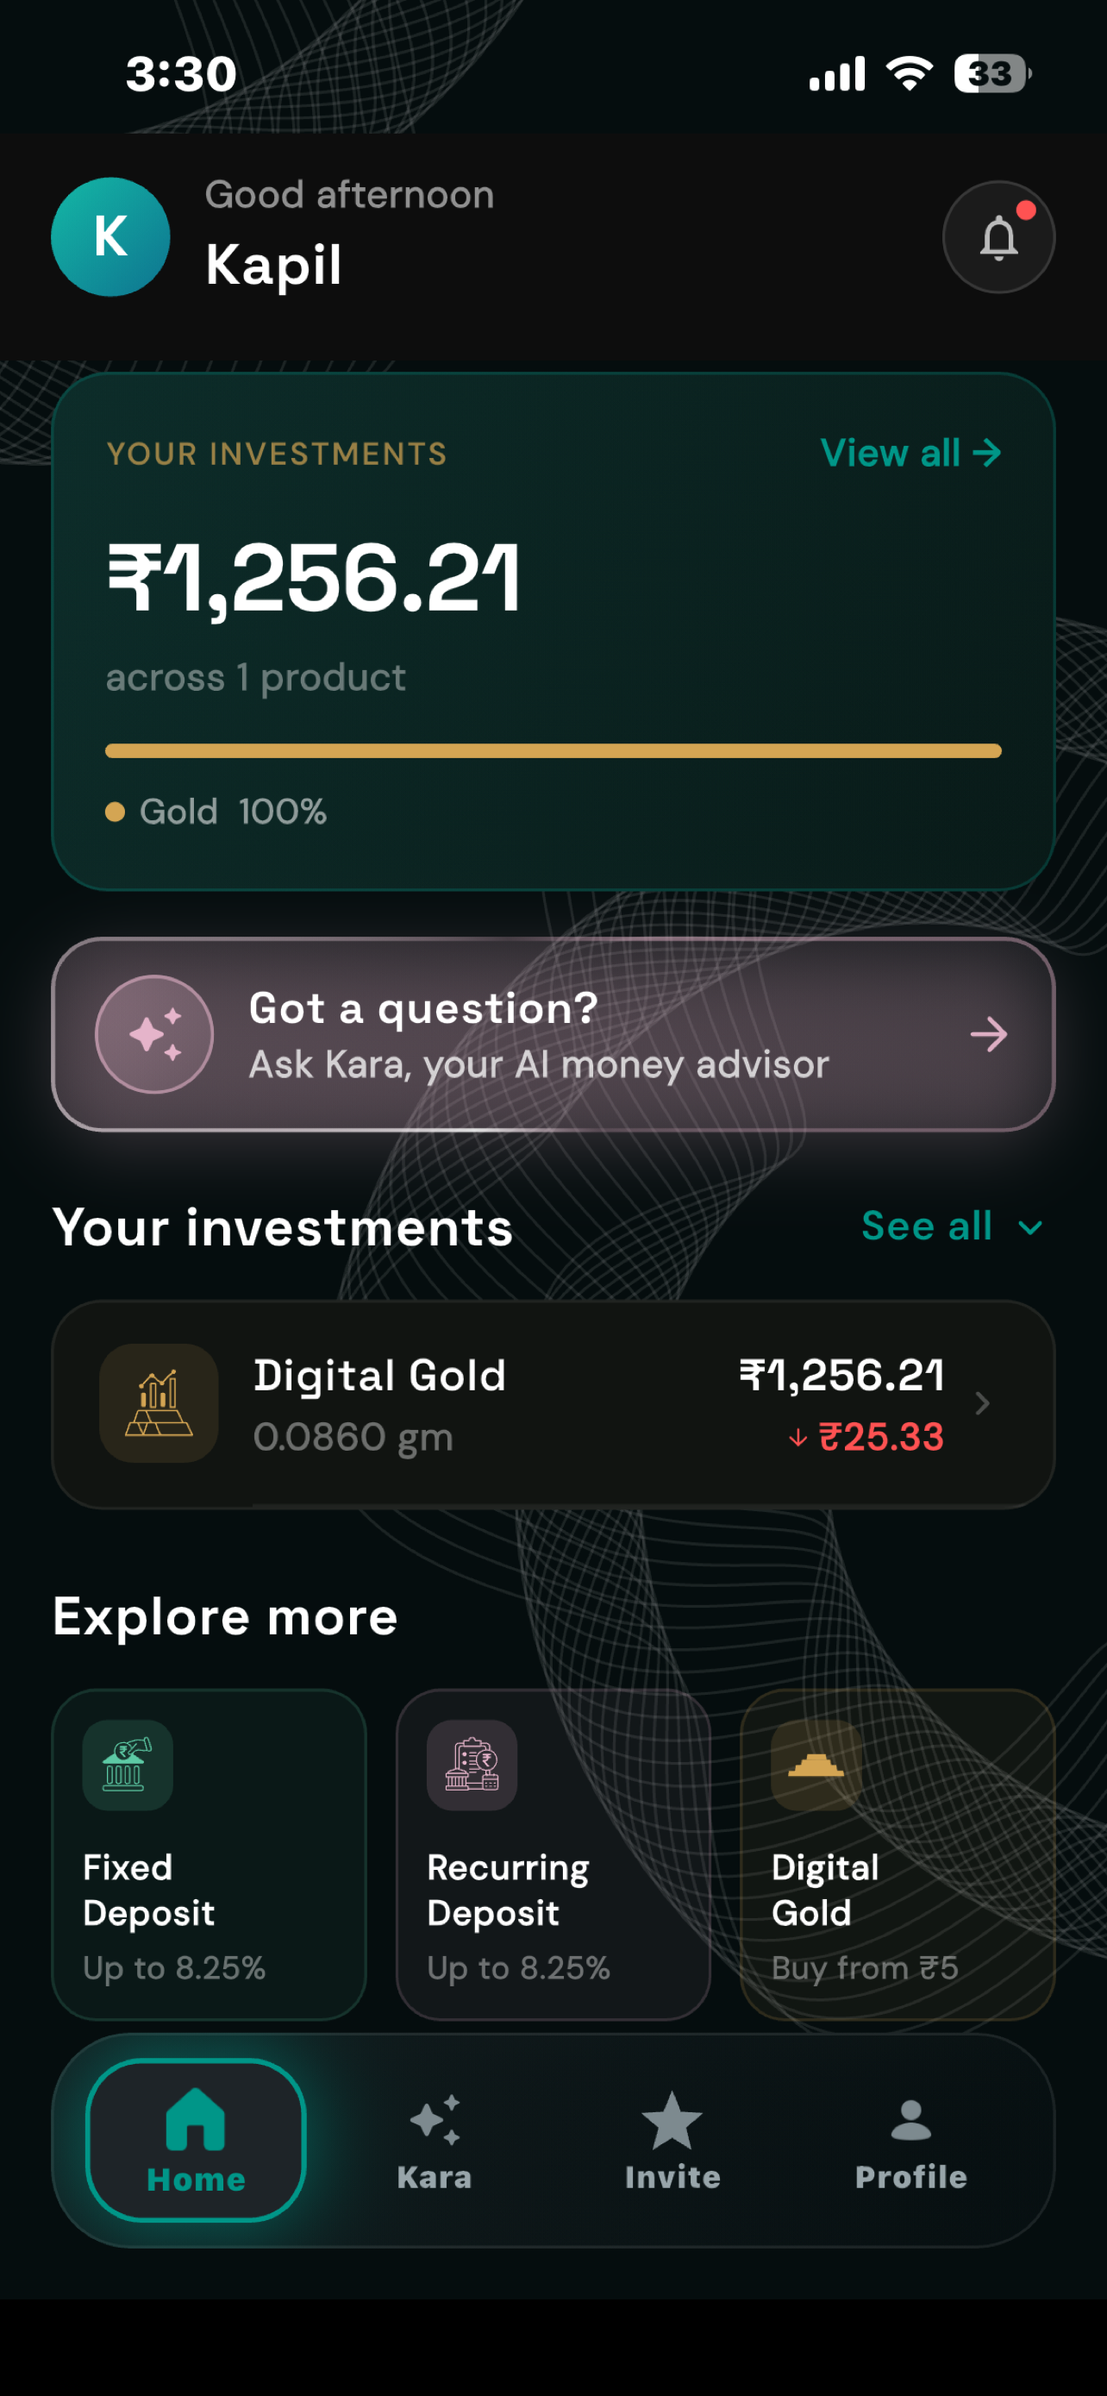
Task: Select Fixed Deposit bank icon
Action: (x=128, y=1765)
